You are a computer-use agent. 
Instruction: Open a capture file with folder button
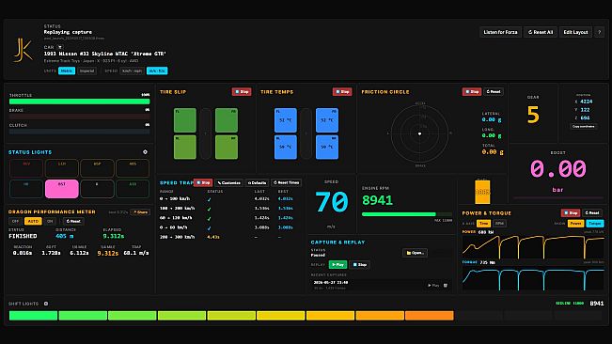(x=415, y=253)
